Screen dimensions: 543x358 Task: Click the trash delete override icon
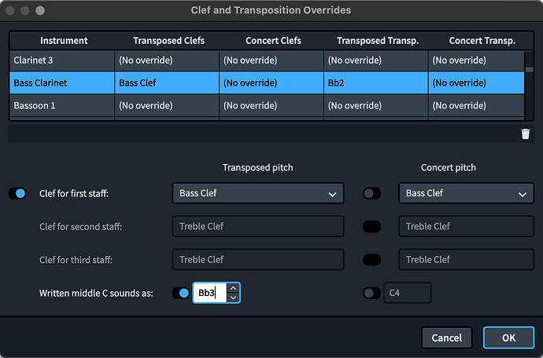coord(525,134)
